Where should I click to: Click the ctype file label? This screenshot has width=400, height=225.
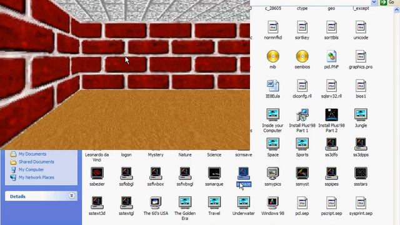pyautogui.click(x=302, y=8)
